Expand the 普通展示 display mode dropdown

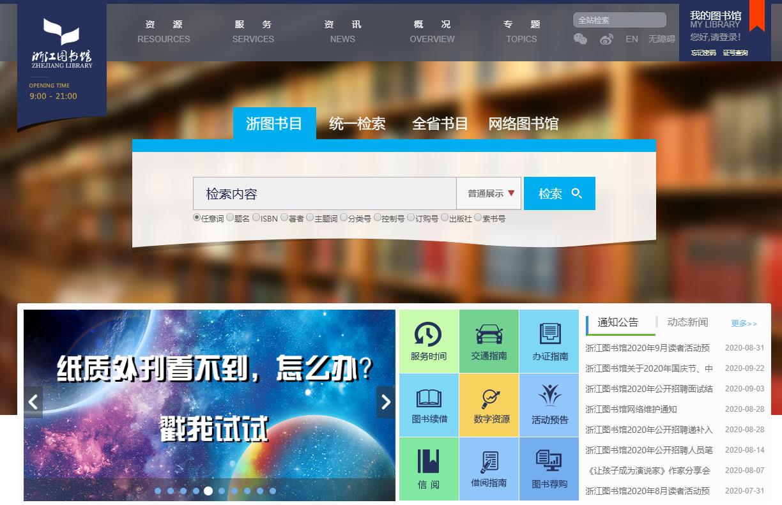pos(489,193)
